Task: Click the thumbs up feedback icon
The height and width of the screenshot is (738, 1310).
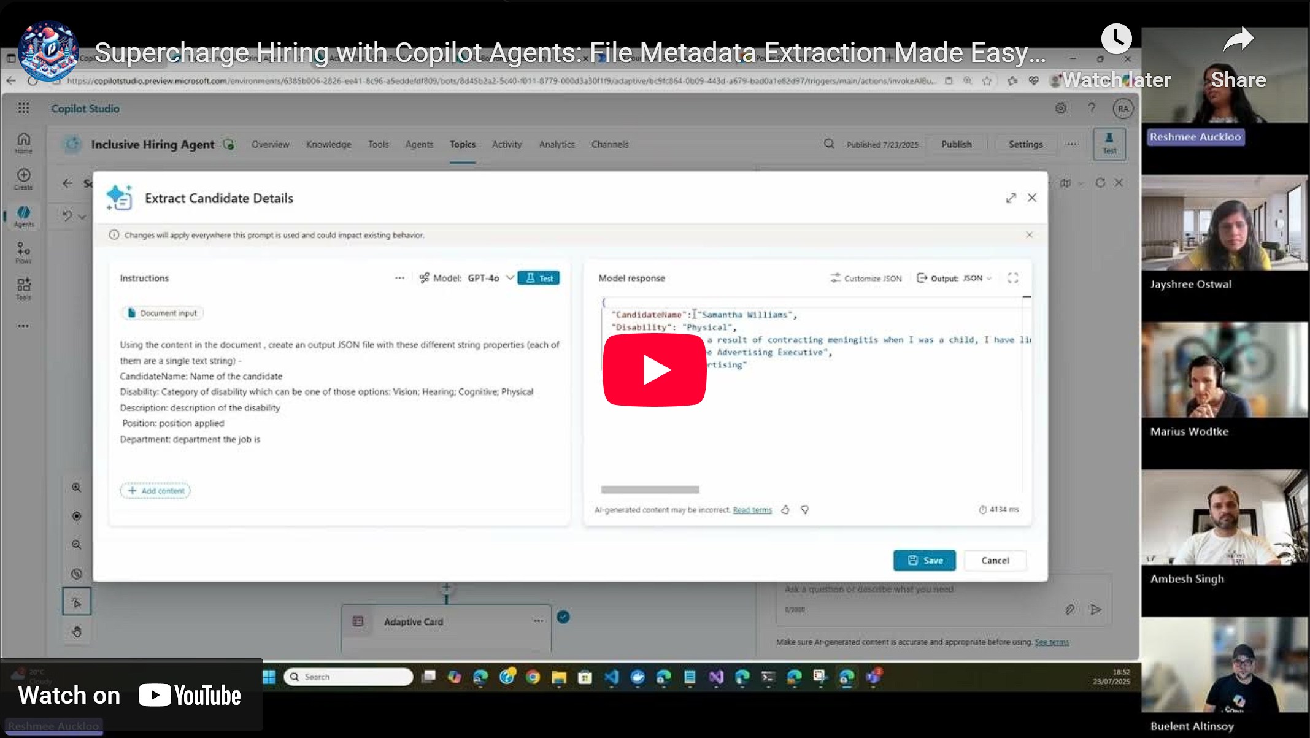Action: pyautogui.click(x=785, y=510)
